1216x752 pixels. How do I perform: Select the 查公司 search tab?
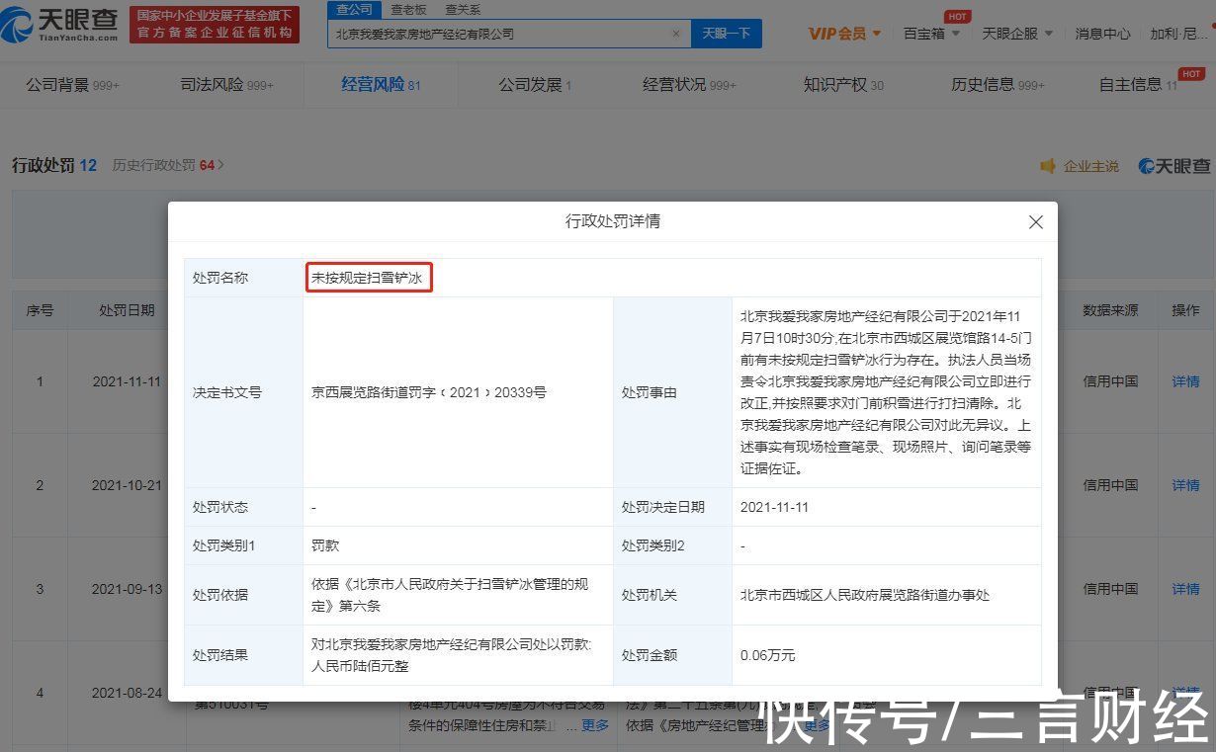click(354, 9)
